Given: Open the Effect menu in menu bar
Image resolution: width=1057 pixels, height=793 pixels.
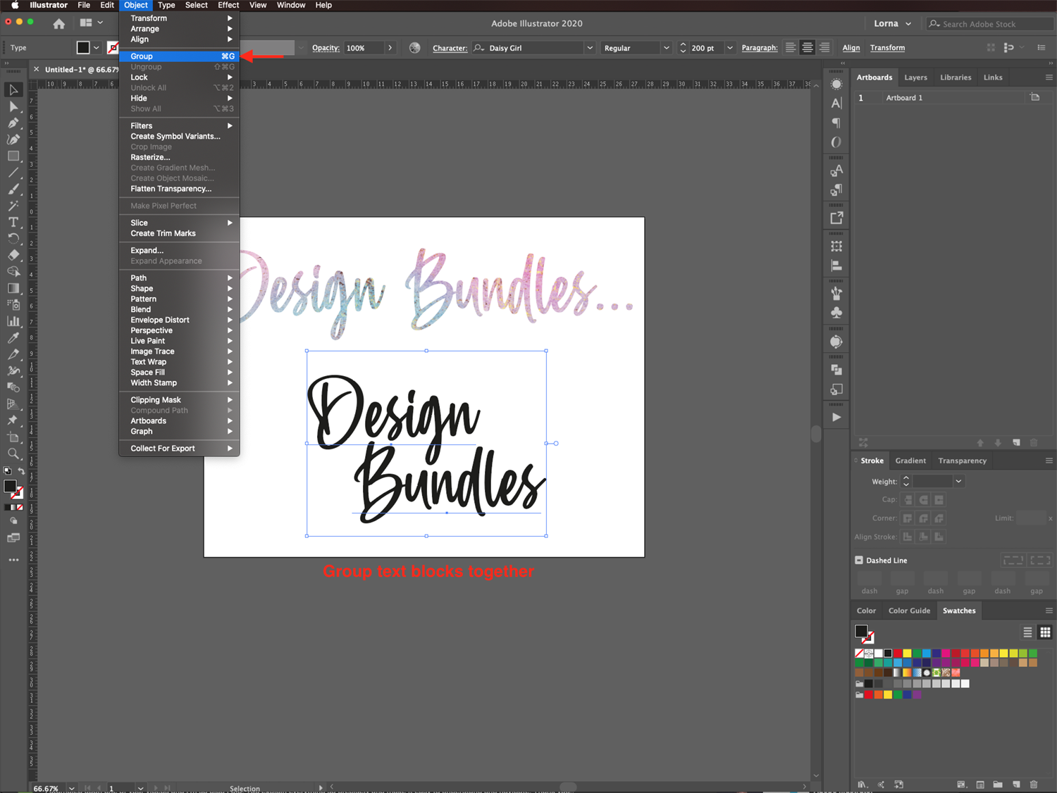Looking at the screenshot, I should 228,5.
